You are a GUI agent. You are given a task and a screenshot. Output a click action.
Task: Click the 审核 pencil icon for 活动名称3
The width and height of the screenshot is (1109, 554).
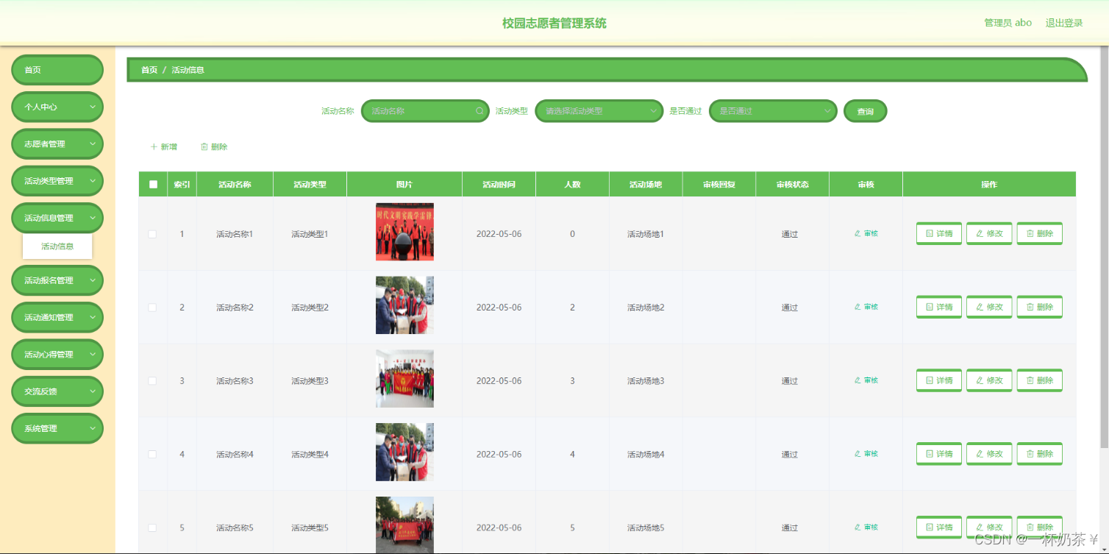point(857,380)
